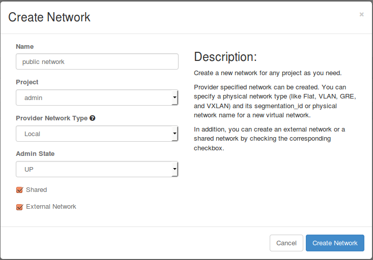Toggle the Shared checkbox
Viewport: 373px width, 260px height.
pos(20,190)
